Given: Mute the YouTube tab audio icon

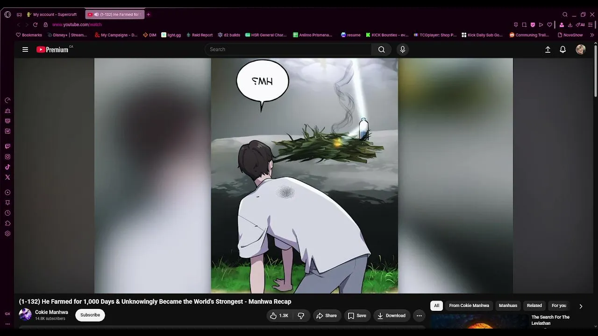Looking at the screenshot, I should pos(96,14).
